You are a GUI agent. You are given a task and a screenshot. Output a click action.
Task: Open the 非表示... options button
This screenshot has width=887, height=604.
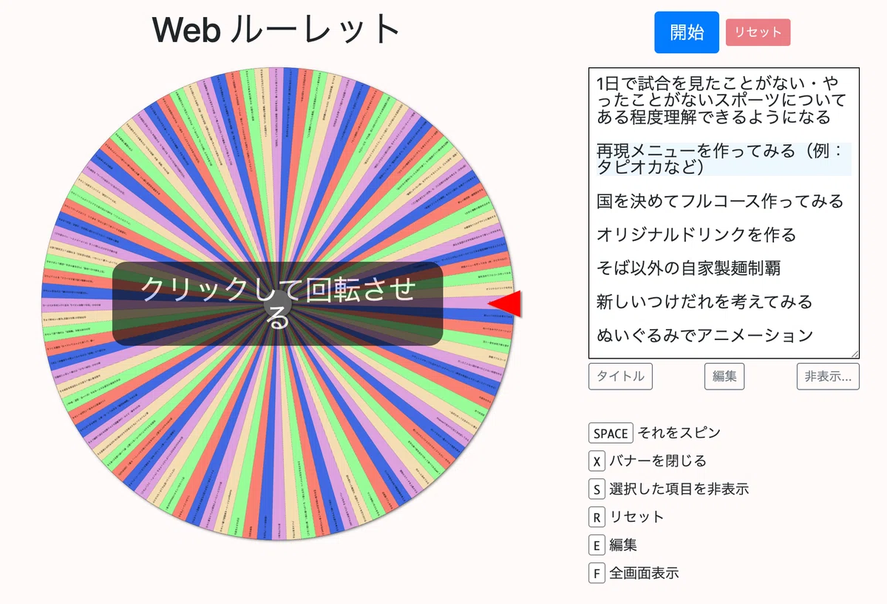point(828,376)
